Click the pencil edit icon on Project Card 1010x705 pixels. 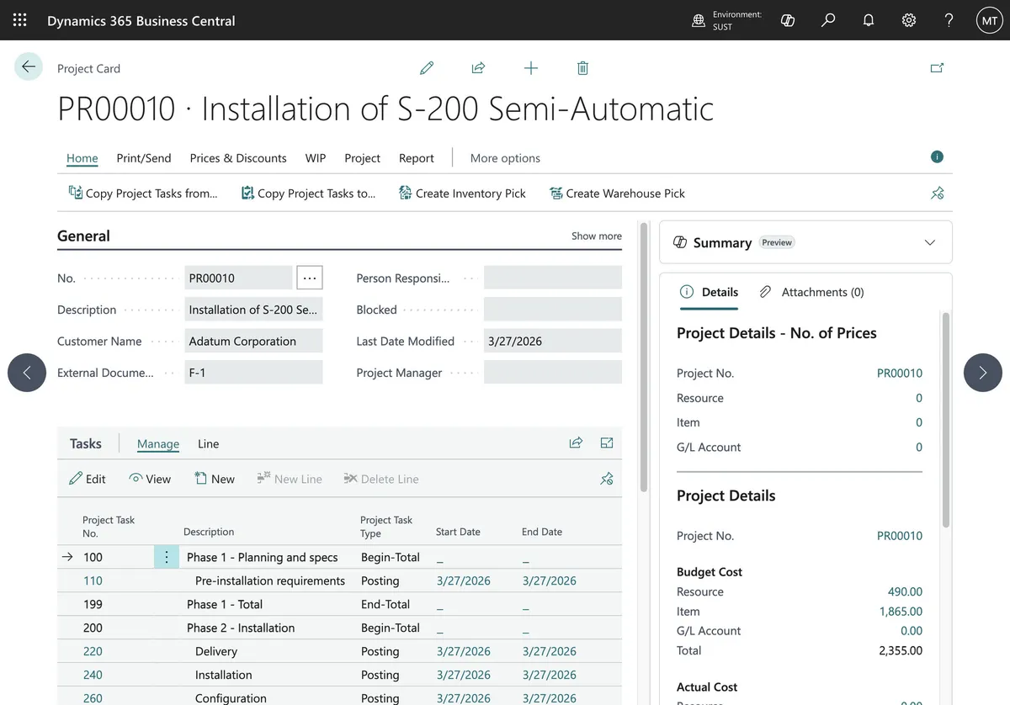coord(427,68)
